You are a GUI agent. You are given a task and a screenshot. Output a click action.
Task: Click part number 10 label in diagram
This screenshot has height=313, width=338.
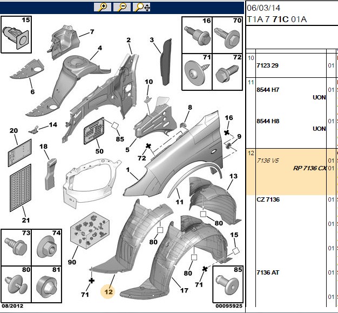point(148,82)
